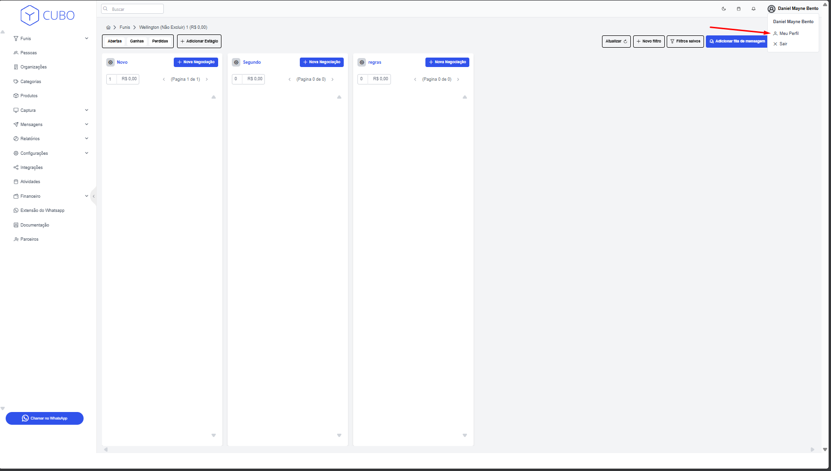Click next page arrow in Novo column
This screenshot has height=471, width=831.
point(207,79)
